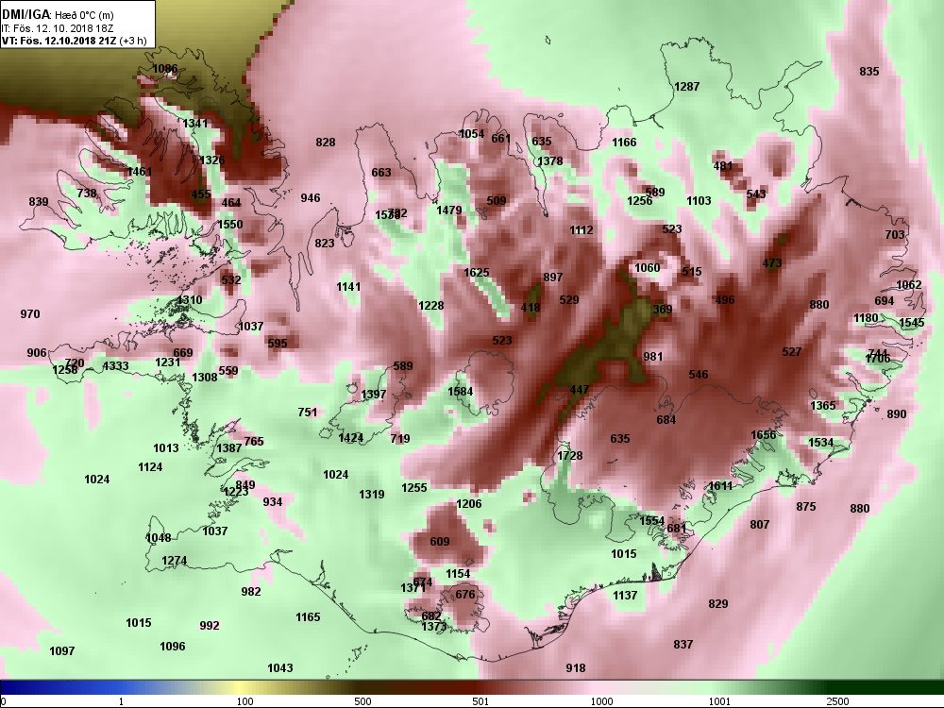Click the legend label '1001'
The height and width of the screenshot is (708, 944).
[x=719, y=701]
